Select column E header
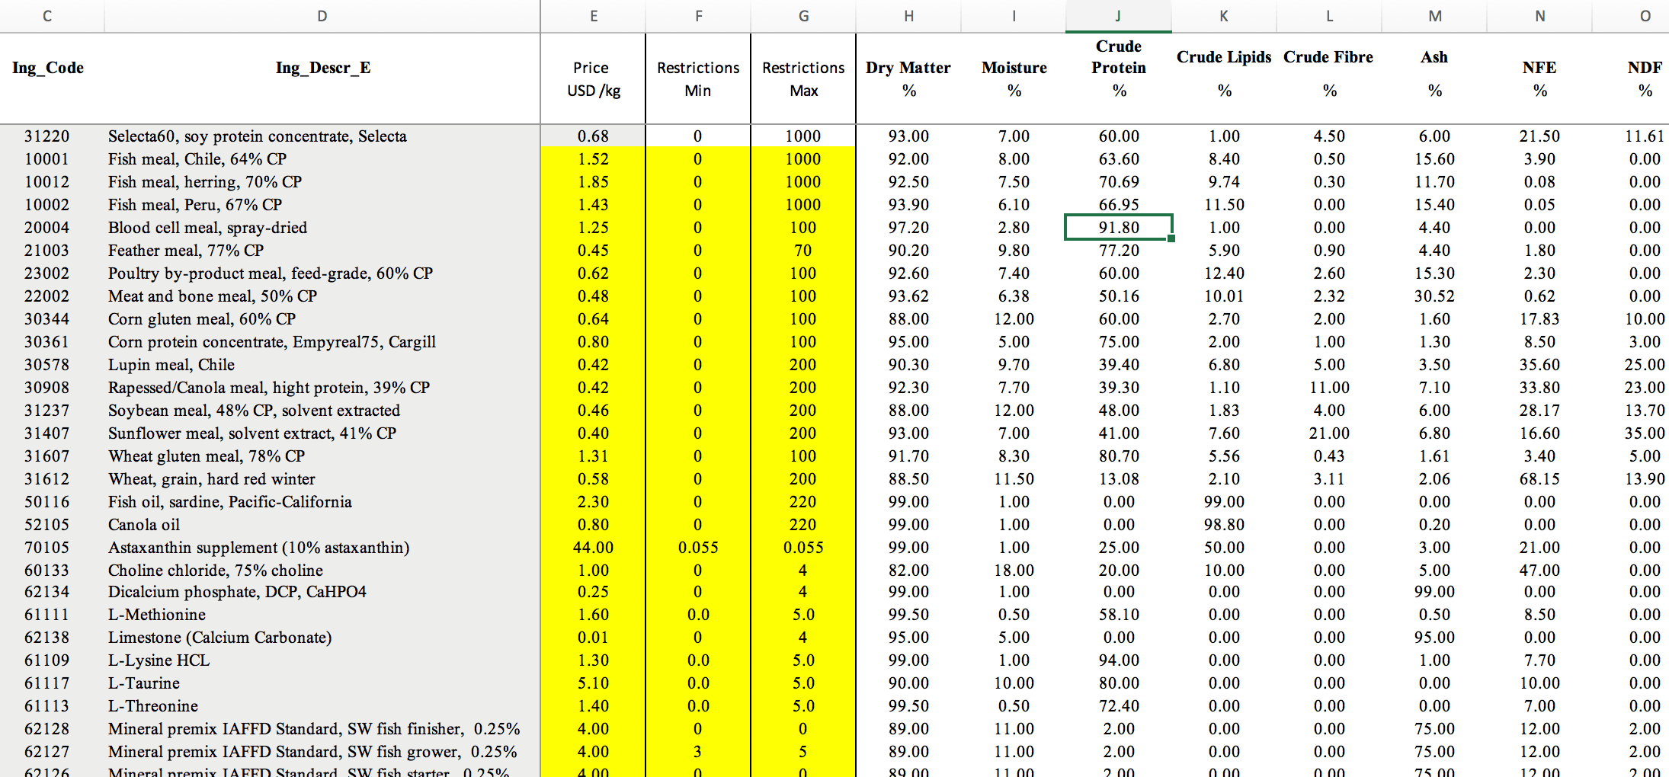 pyautogui.click(x=593, y=16)
